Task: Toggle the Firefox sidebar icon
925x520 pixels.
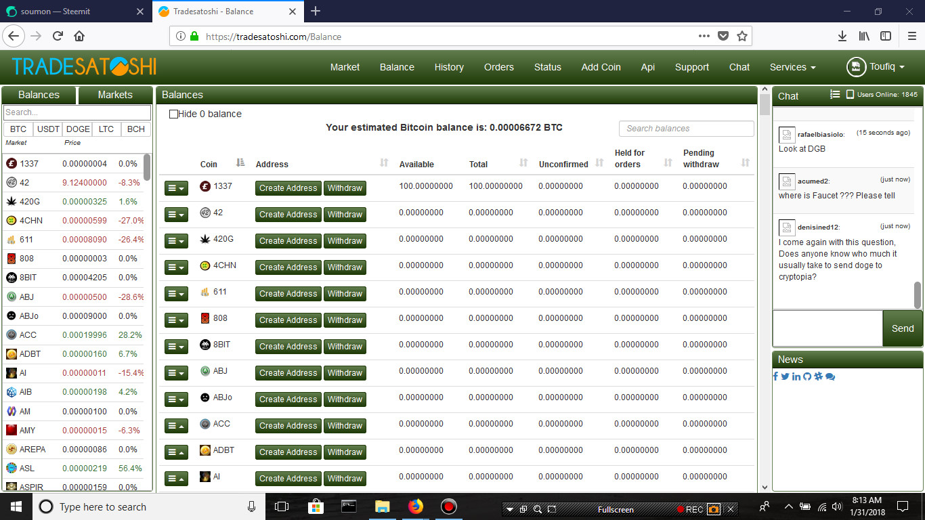Action: coord(886,37)
